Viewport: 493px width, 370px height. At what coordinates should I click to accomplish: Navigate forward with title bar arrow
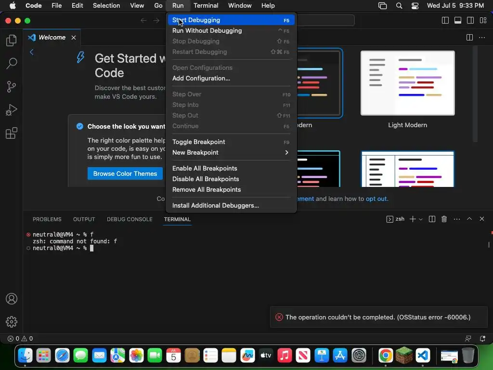point(156,20)
